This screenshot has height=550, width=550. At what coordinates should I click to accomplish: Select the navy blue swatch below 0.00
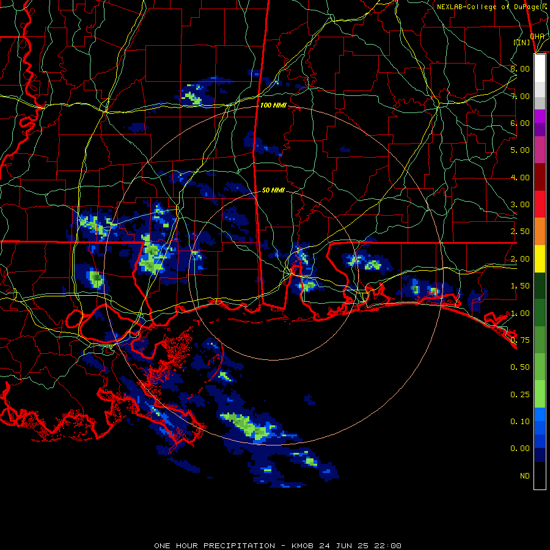click(540, 455)
